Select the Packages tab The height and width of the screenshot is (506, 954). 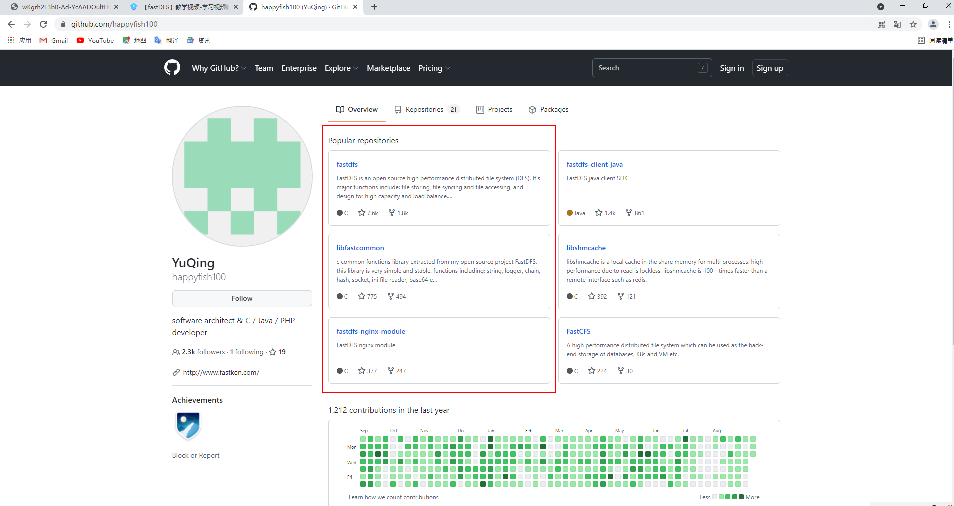point(548,109)
